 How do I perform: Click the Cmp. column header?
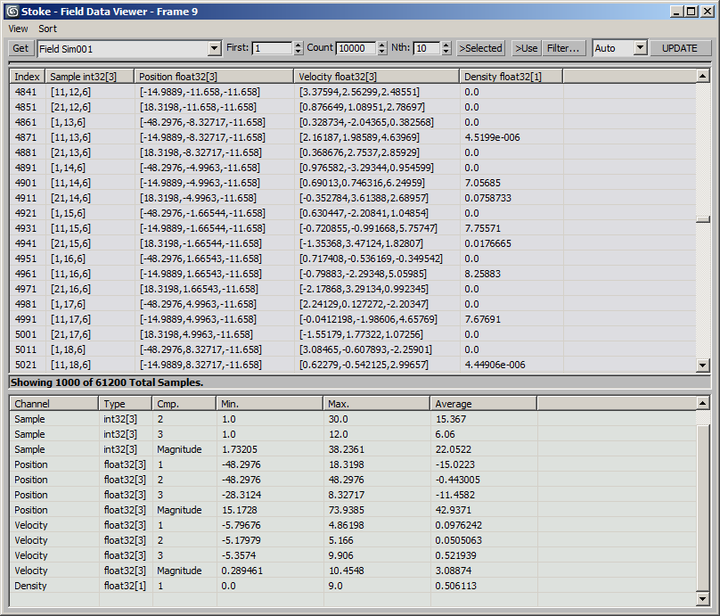click(x=184, y=404)
